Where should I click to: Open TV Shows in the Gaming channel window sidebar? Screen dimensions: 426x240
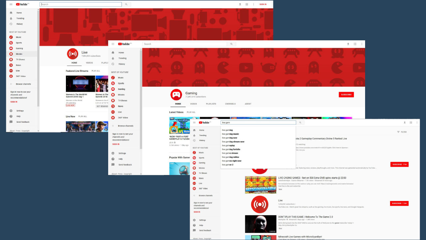pyautogui.click(x=119, y=100)
